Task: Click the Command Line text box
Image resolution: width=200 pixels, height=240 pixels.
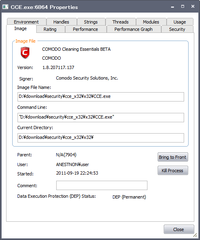Action: [101, 117]
